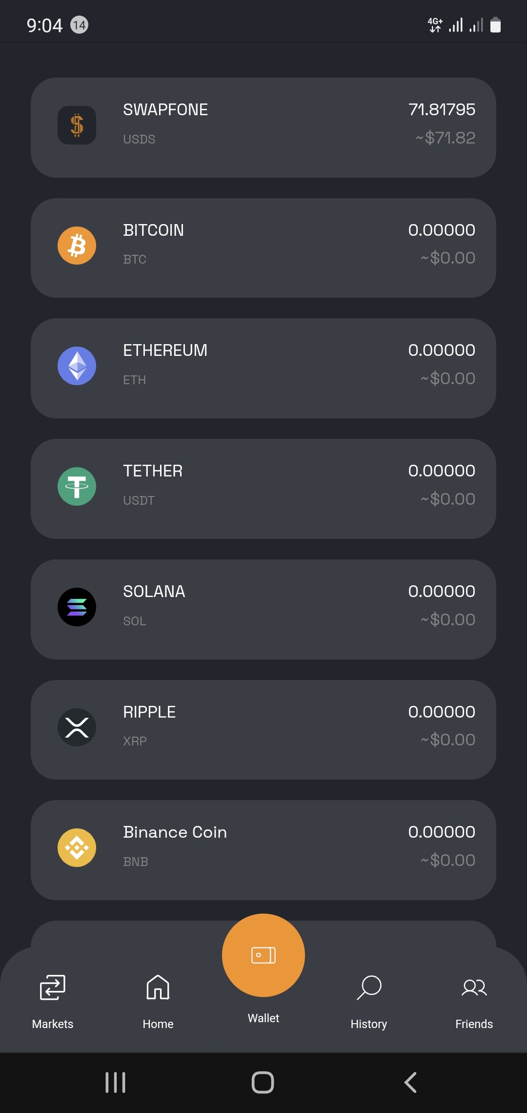Tap the yellow Binance Coin logo icon
The image size is (527, 1113).
[x=77, y=848]
